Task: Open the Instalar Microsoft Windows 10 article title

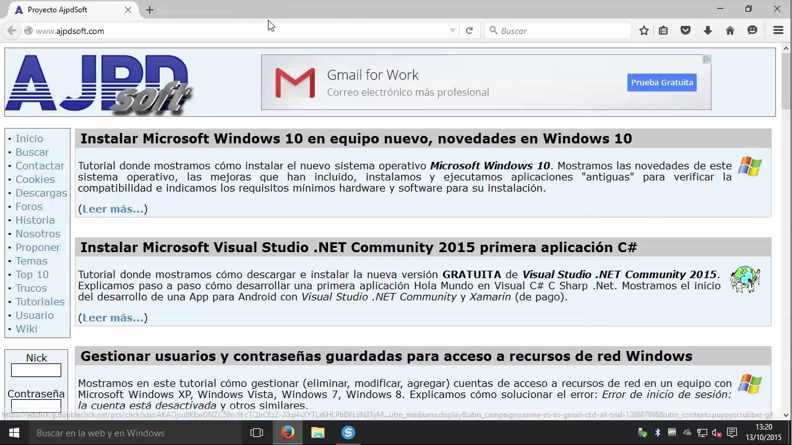Action: pos(356,138)
